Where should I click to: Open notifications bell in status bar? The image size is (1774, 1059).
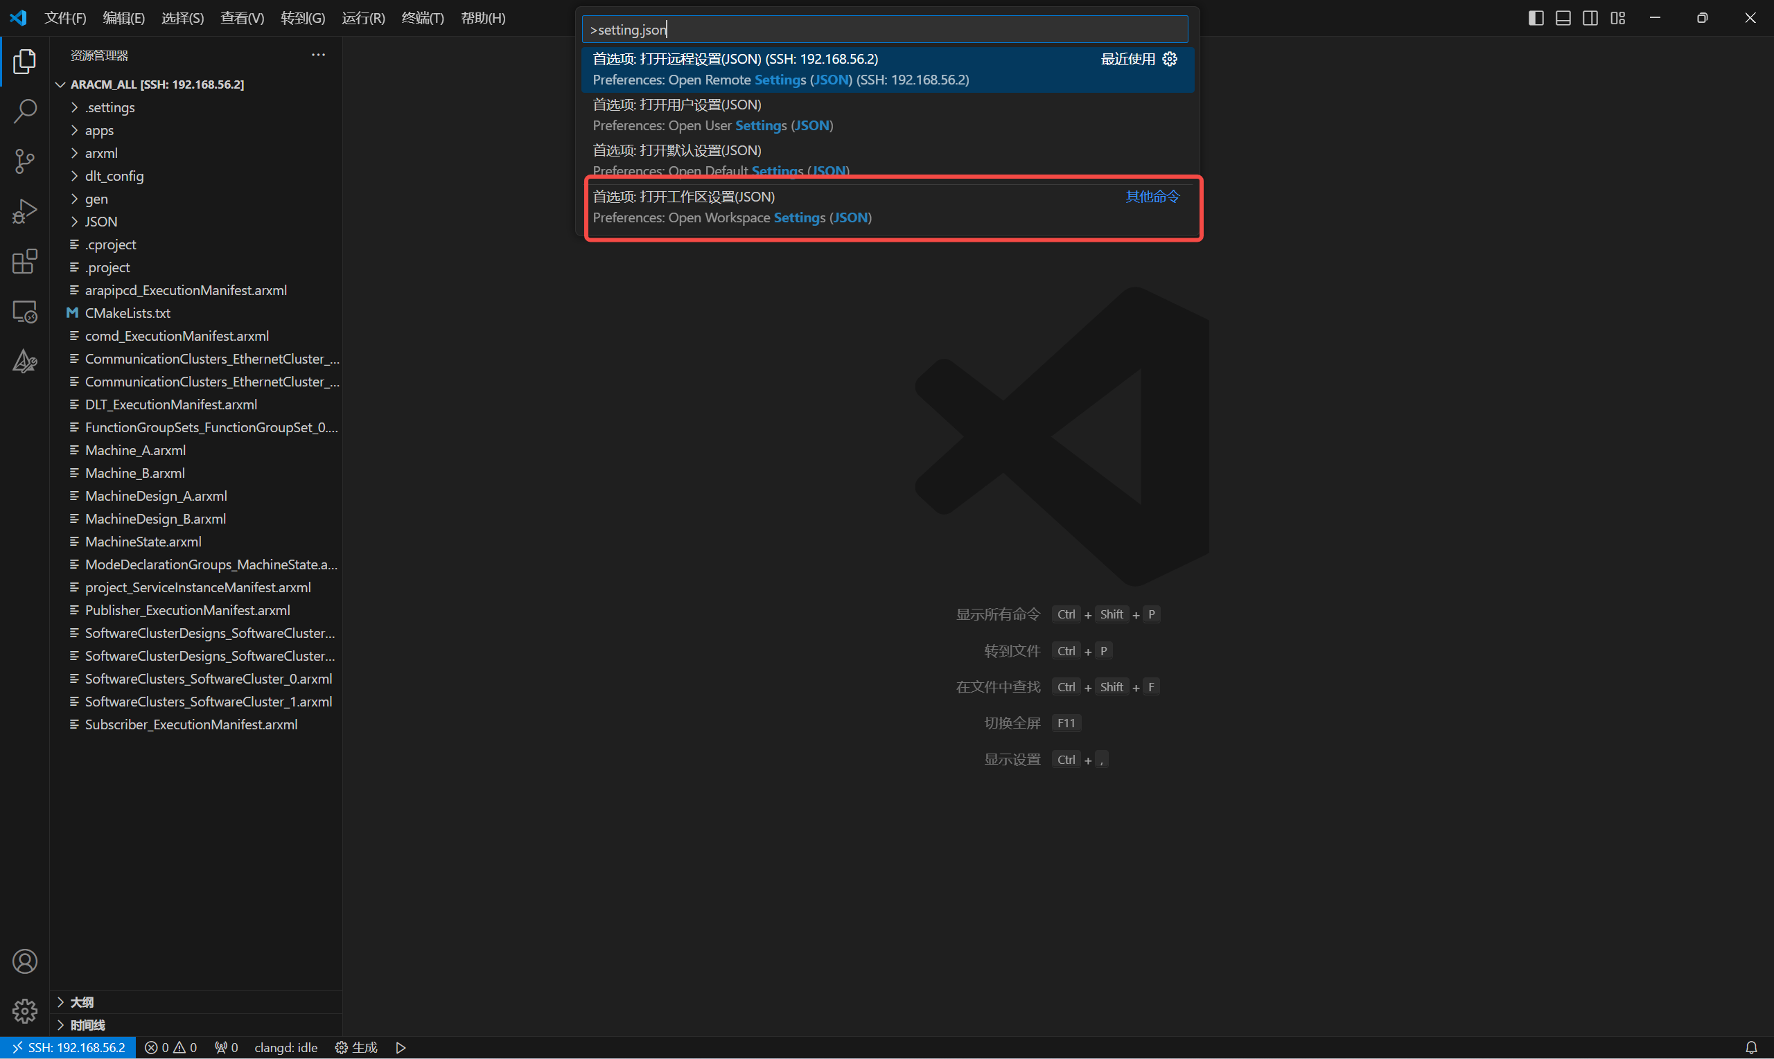click(x=1750, y=1047)
